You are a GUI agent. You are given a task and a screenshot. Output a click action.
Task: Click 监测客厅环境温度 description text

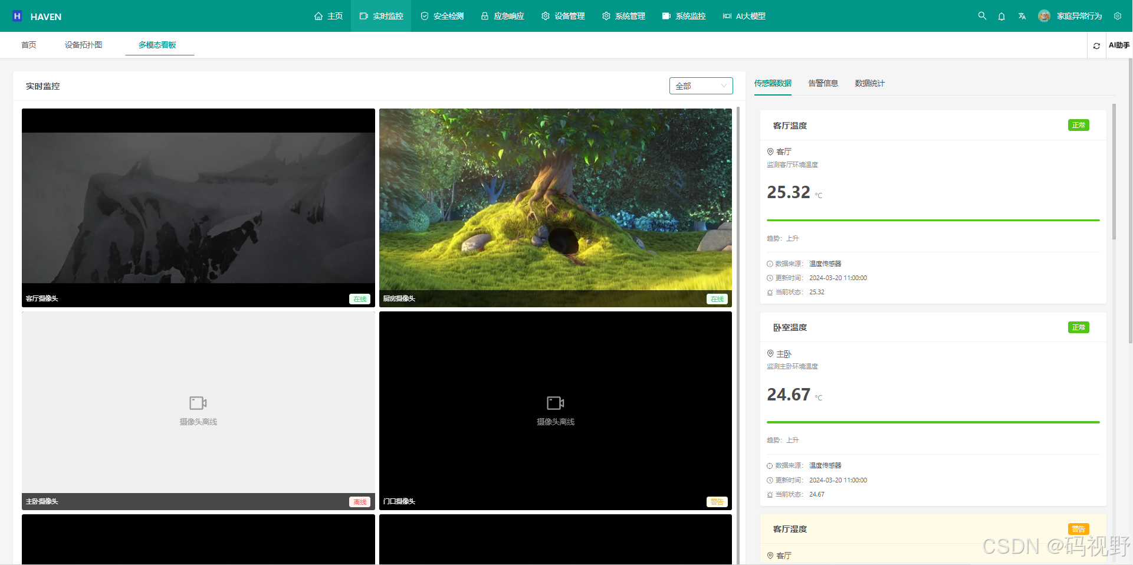pos(792,165)
